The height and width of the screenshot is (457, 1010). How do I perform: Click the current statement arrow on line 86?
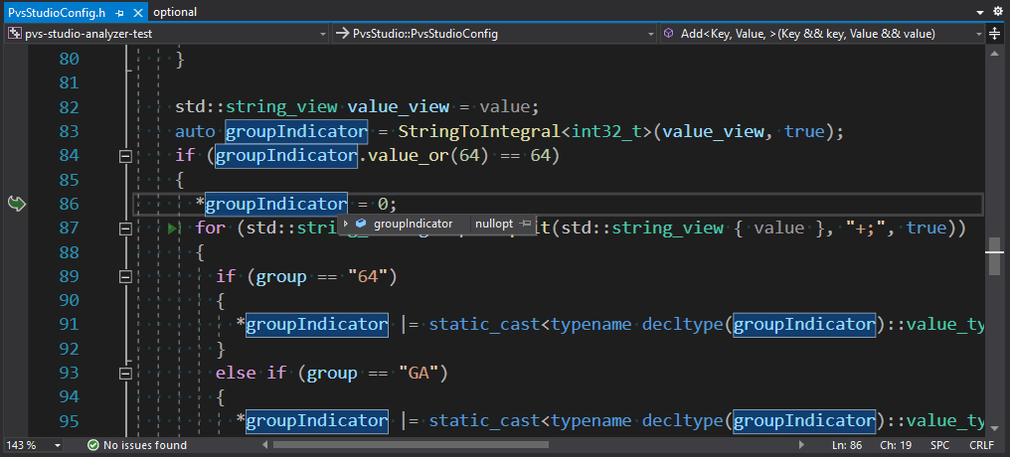coord(16,204)
